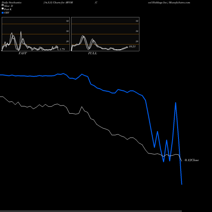Viewport: 212px width, 212px height.
Task: Click the blue OBV legend swatch
Action: tap(3, 13)
